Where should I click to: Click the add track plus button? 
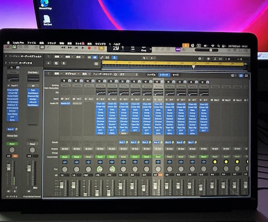click(x=48, y=63)
